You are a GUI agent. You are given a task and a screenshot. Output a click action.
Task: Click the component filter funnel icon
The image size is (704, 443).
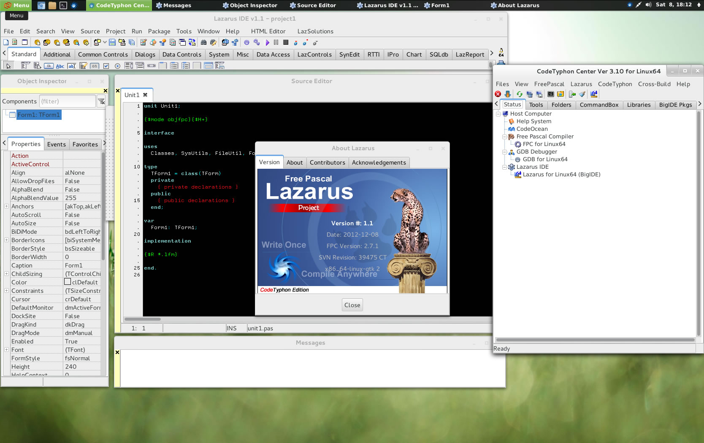101,101
